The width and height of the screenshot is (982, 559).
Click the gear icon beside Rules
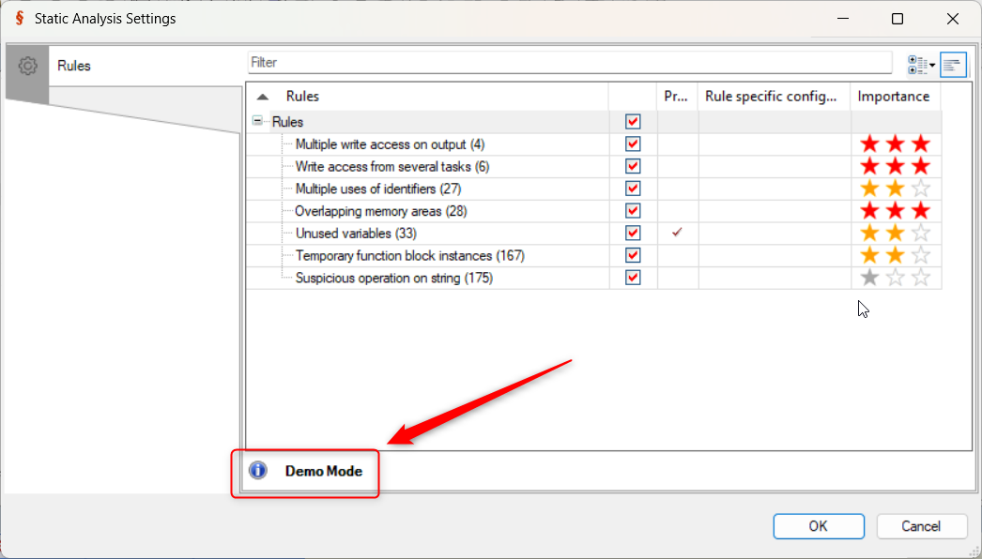(28, 66)
